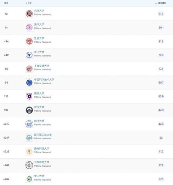
Task: Click the Fudan University (复旦大学) logo
Action: point(29,41)
